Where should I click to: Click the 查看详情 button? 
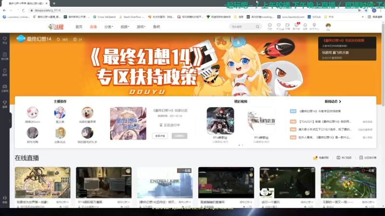pos(160,136)
